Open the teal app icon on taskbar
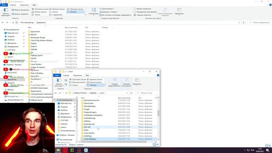 coord(86,150)
